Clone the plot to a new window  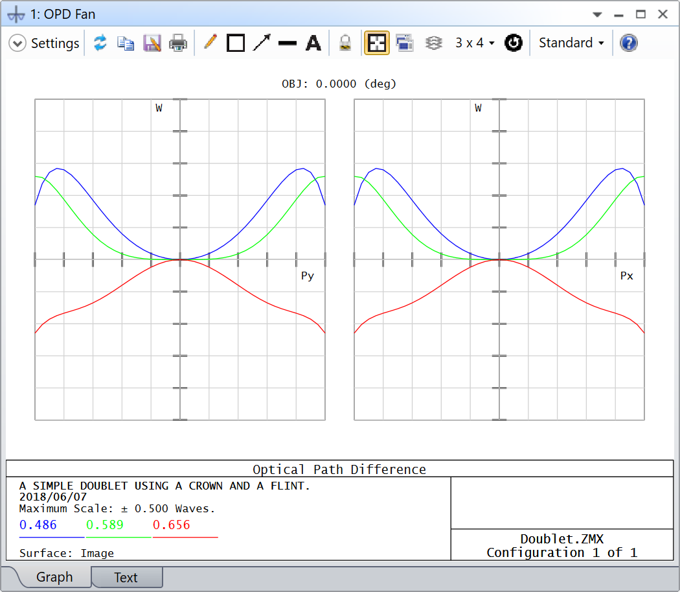click(405, 43)
